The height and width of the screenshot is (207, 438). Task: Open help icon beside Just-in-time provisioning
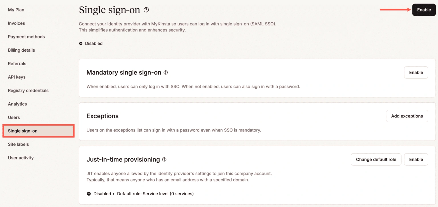164,159
